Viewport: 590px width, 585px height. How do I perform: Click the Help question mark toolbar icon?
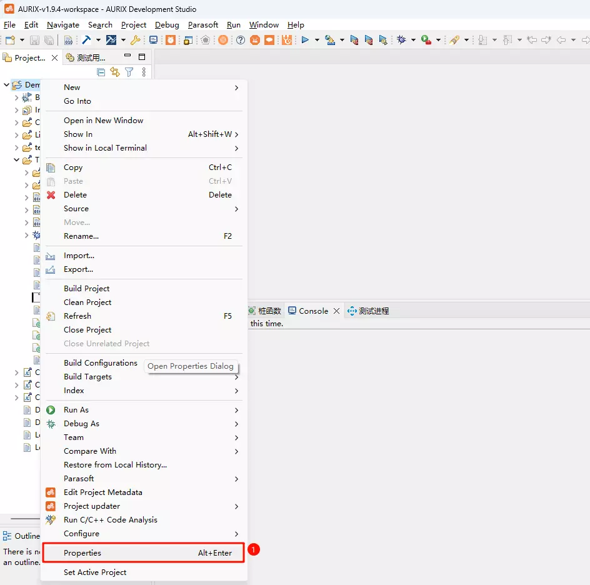[241, 40]
